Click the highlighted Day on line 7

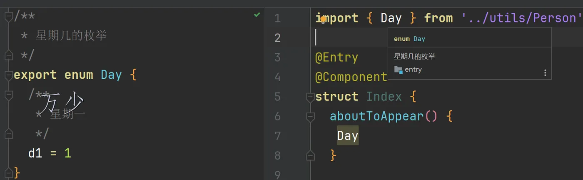point(347,136)
